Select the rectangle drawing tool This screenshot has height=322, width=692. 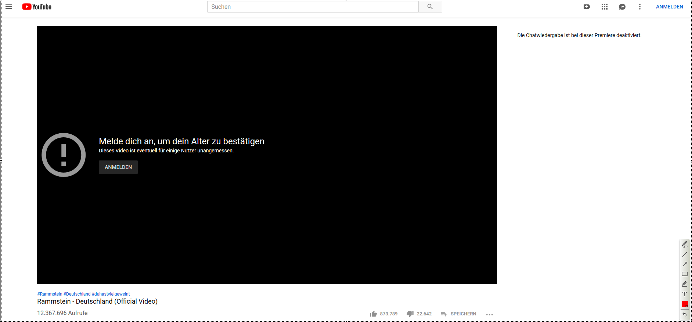point(685,274)
